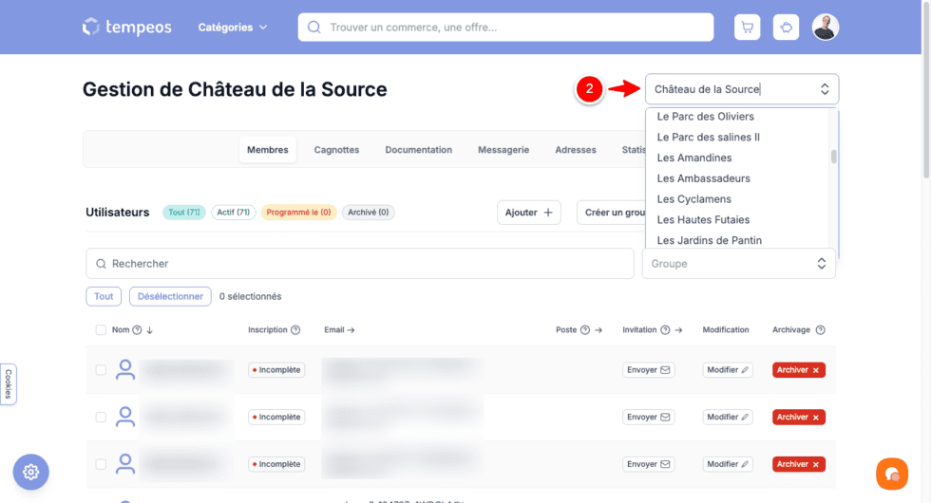
Task: Open the Cookies side tab
Action: click(x=9, y=384)
